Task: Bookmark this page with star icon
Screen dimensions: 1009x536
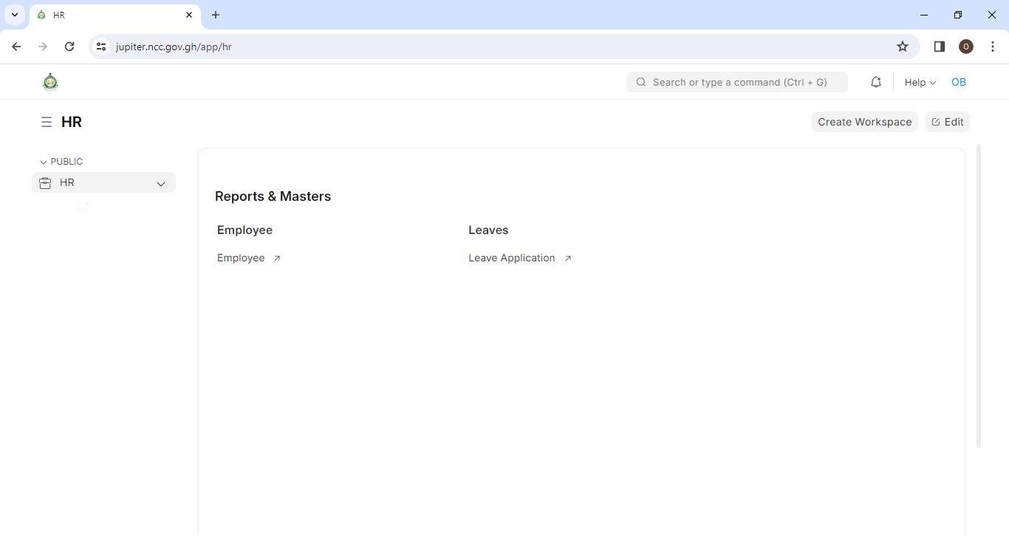Action: [x=902, y=47]
